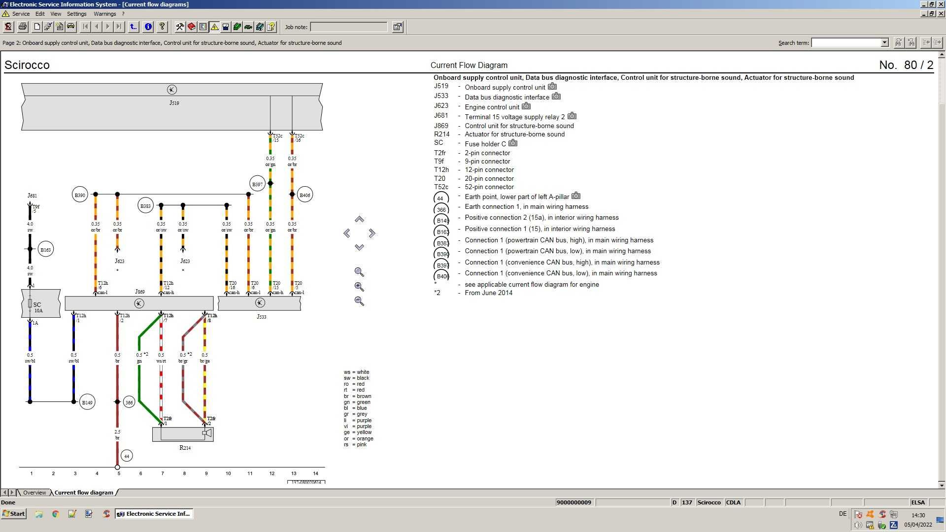Open the Settings menu

coord(76,14)
